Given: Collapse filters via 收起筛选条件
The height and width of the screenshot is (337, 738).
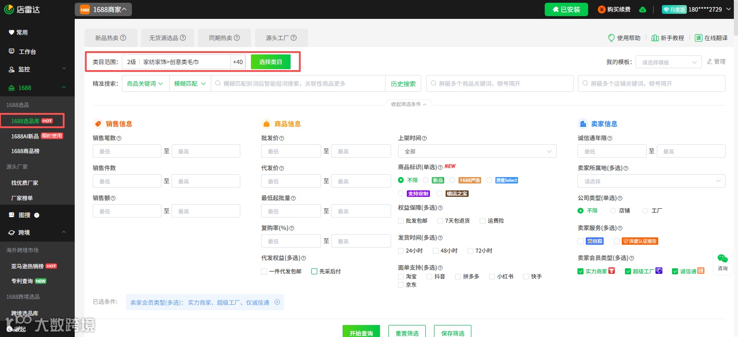Looking at the screenshot, I should click(409, 104).
